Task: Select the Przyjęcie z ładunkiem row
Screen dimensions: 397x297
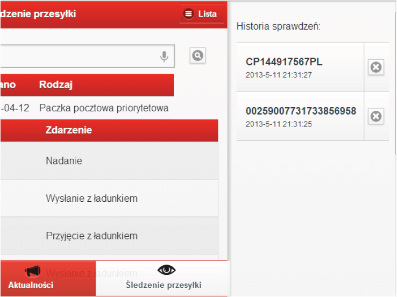Action: [x=109, y=236]
